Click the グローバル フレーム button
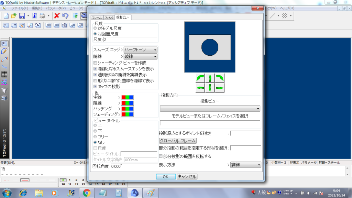Screen dimensions: 352x198 click(x=178, y=141)
